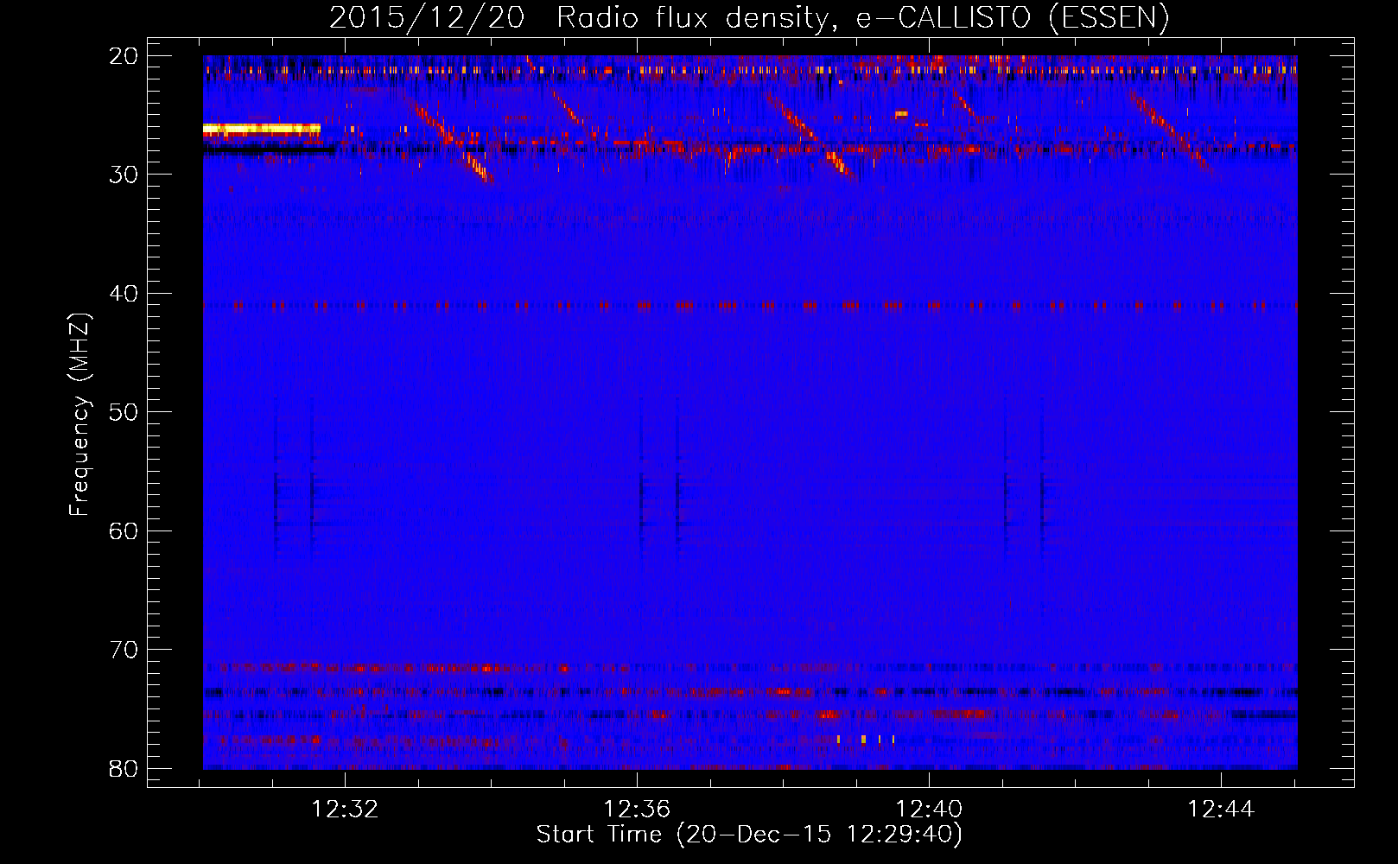Image resolution: width=1398 pixels, height=864 pixels.
Task: Click the 12:32 time tick label
Action: click(x=345, y=810)
